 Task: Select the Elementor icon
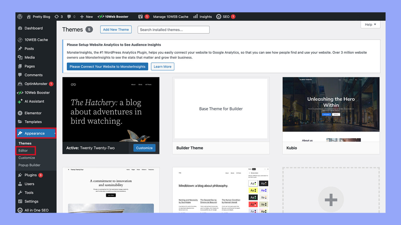click(x=20, y=113)
